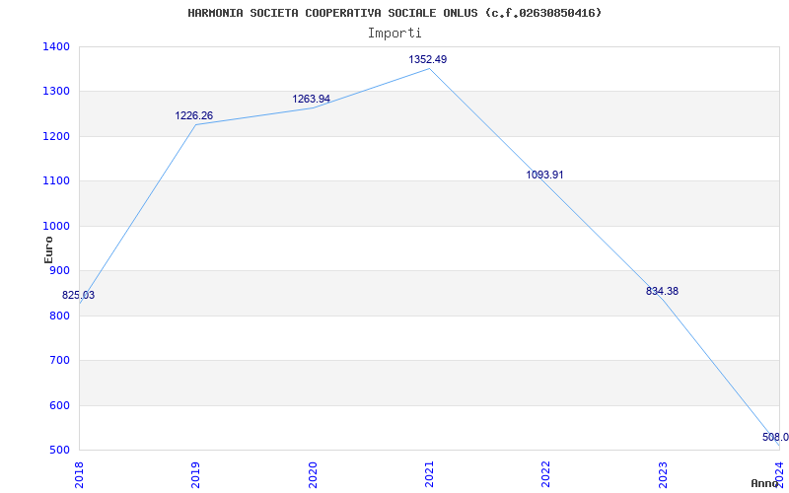
Task: Click the y-axis value 800
Action: pos(60,316)
